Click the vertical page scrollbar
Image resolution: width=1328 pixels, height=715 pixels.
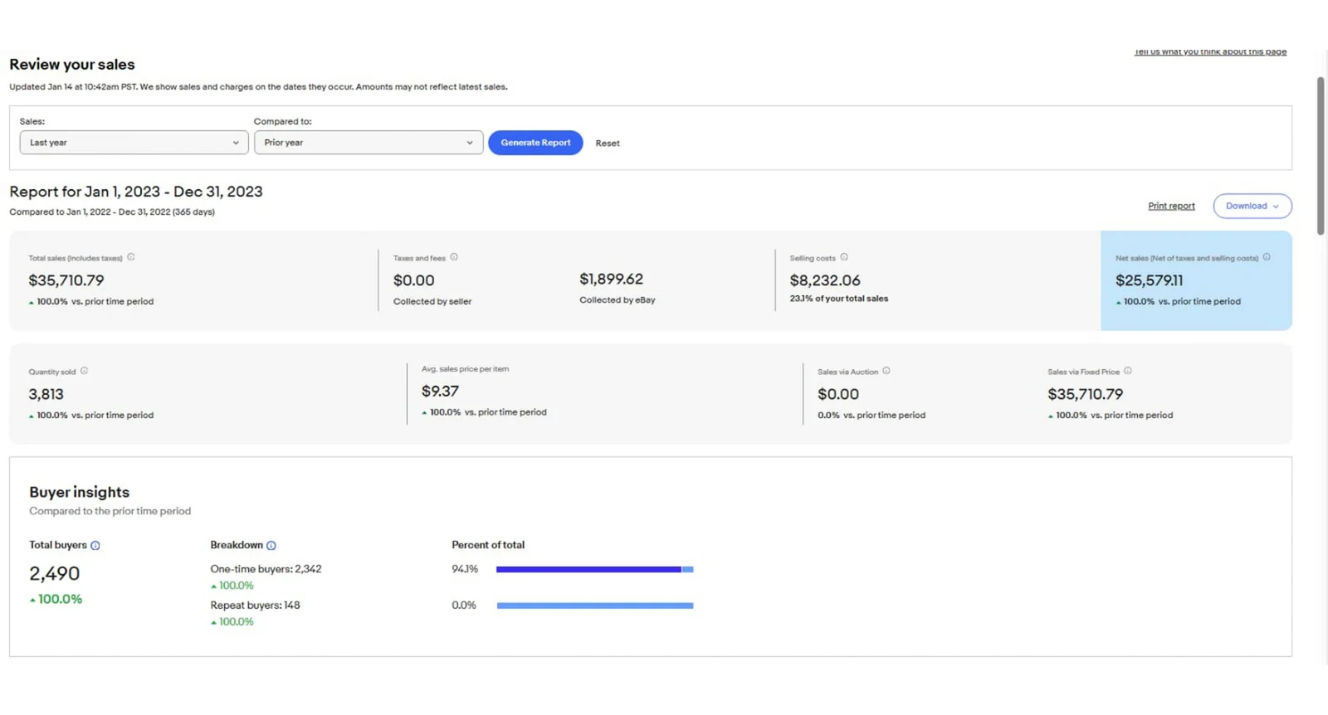(x=1321, y=156)
